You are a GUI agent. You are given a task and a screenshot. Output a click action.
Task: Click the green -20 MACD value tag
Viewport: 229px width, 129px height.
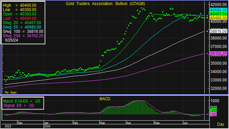coord(213,111)
